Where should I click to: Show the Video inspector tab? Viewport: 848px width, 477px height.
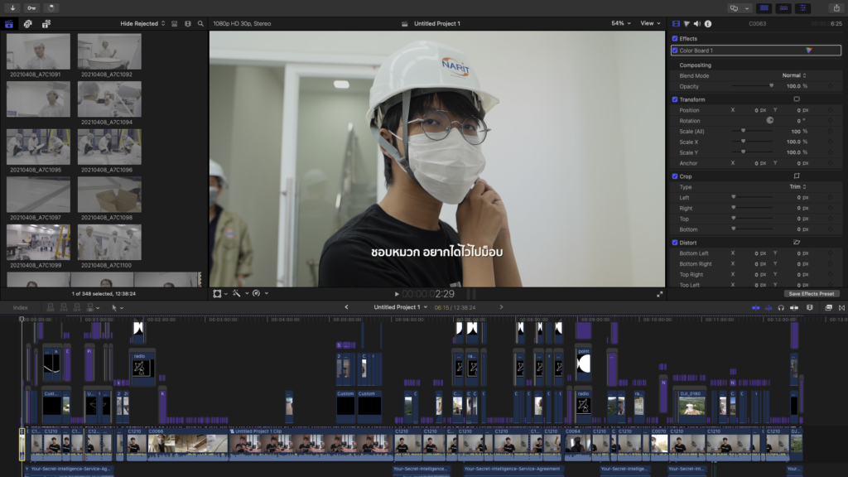click(676, 24)
